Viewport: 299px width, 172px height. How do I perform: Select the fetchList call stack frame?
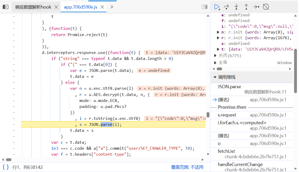point(226,151)
